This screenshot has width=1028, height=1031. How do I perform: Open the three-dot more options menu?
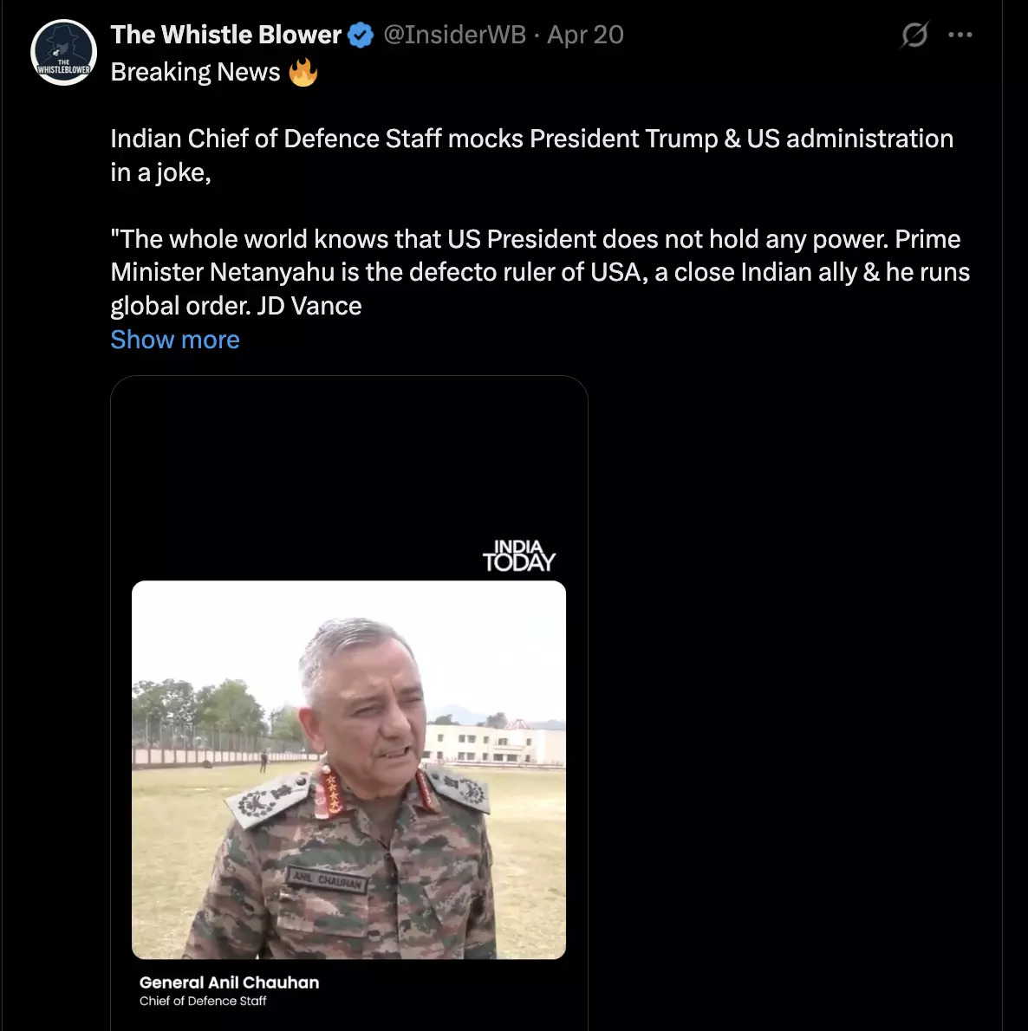coord(960,36)
